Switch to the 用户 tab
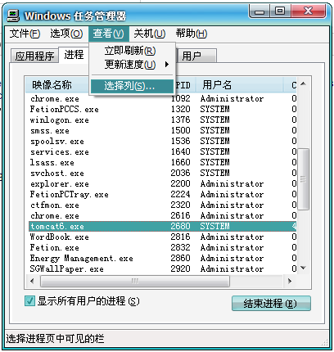Image resolution: width=334 pixels, height=352 pixels. click(x=196, y=56)
